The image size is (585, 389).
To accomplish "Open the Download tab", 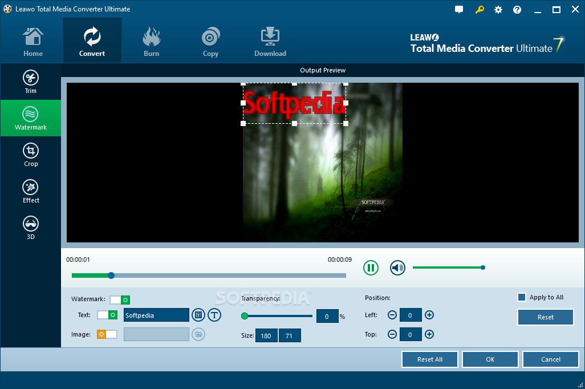I will (x=270, y=42).
